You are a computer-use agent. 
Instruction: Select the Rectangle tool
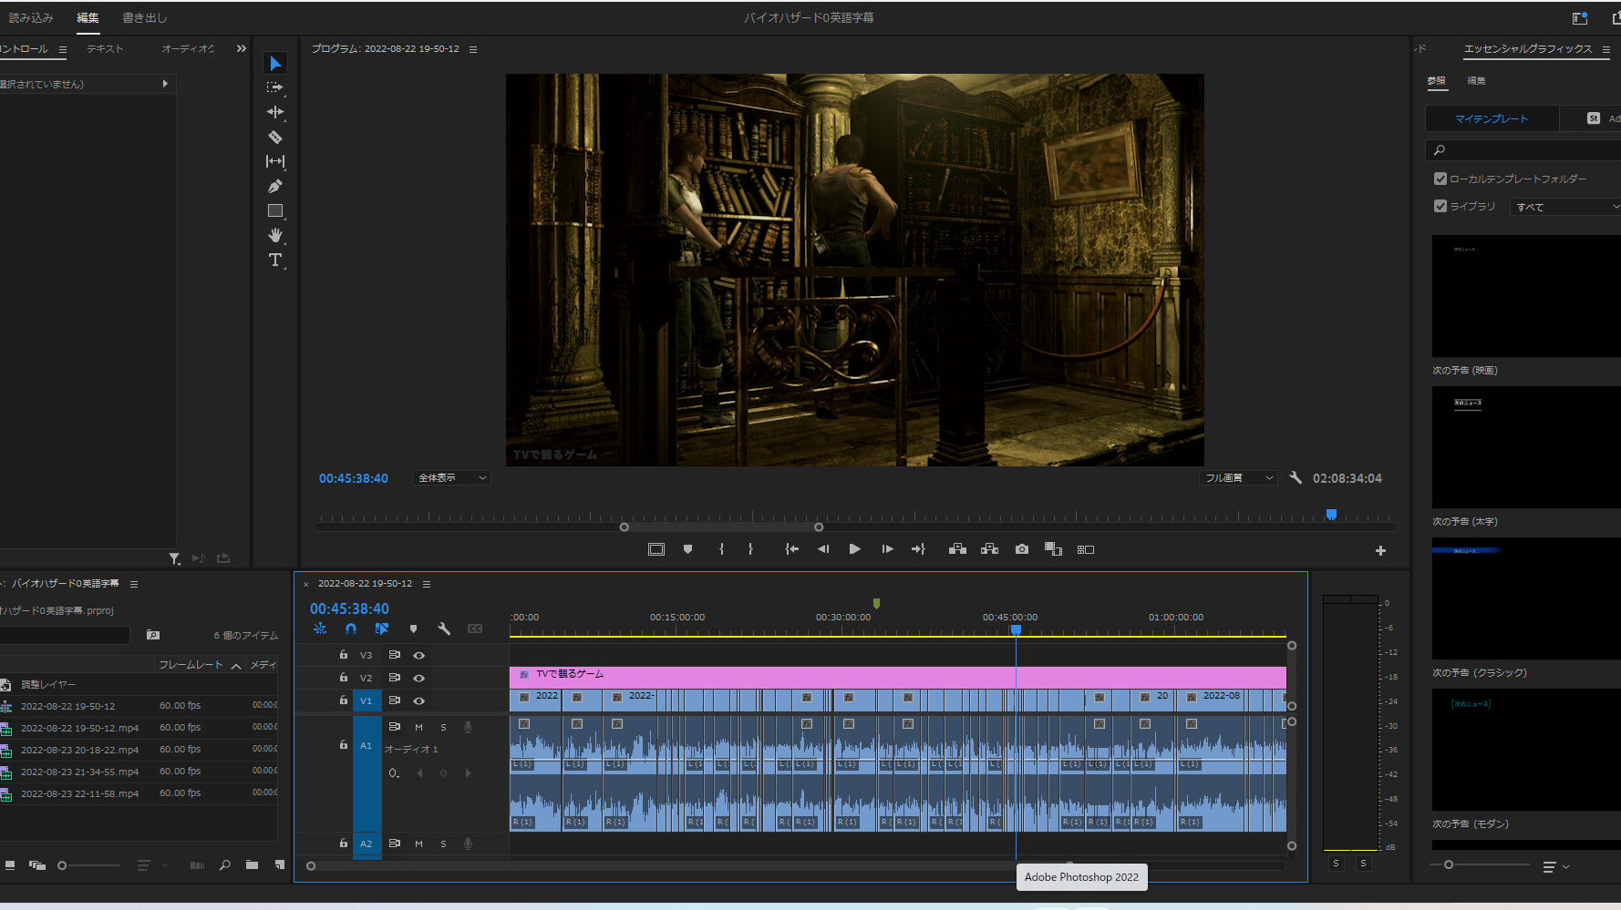(x=275, y=210)
